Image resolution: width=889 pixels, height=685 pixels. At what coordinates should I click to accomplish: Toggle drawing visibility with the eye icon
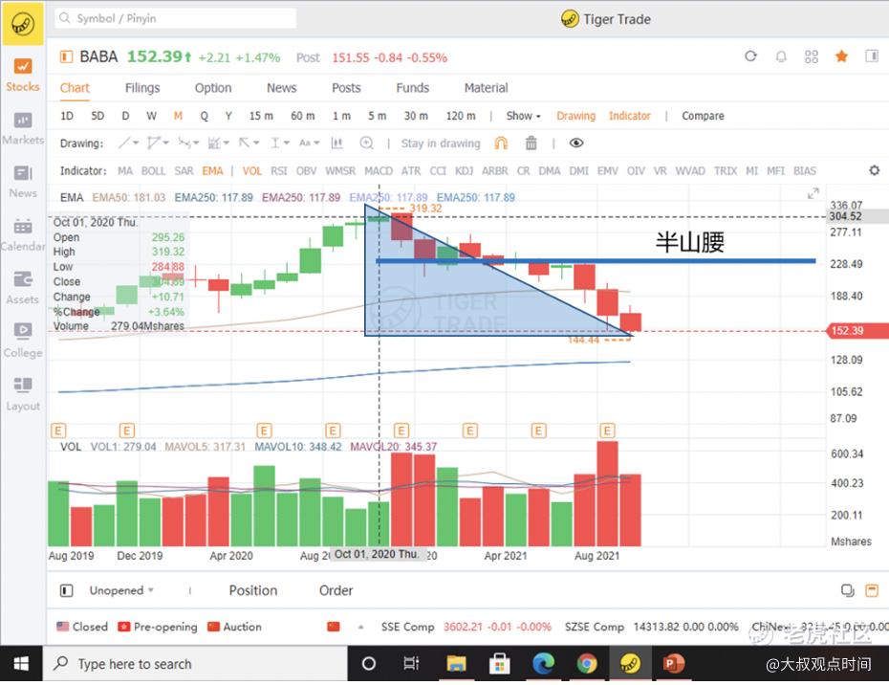point(576,143)
